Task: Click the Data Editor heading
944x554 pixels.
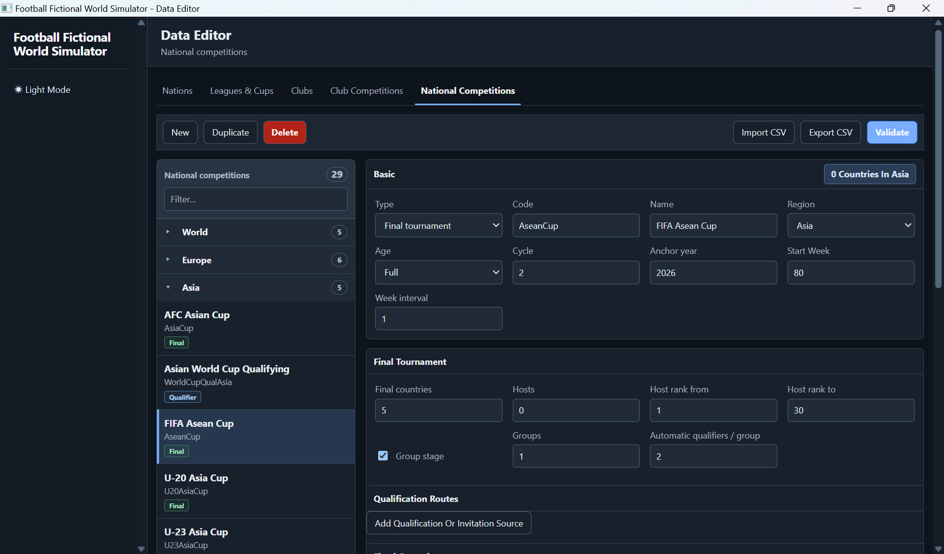Action: (x=196, y=35)
